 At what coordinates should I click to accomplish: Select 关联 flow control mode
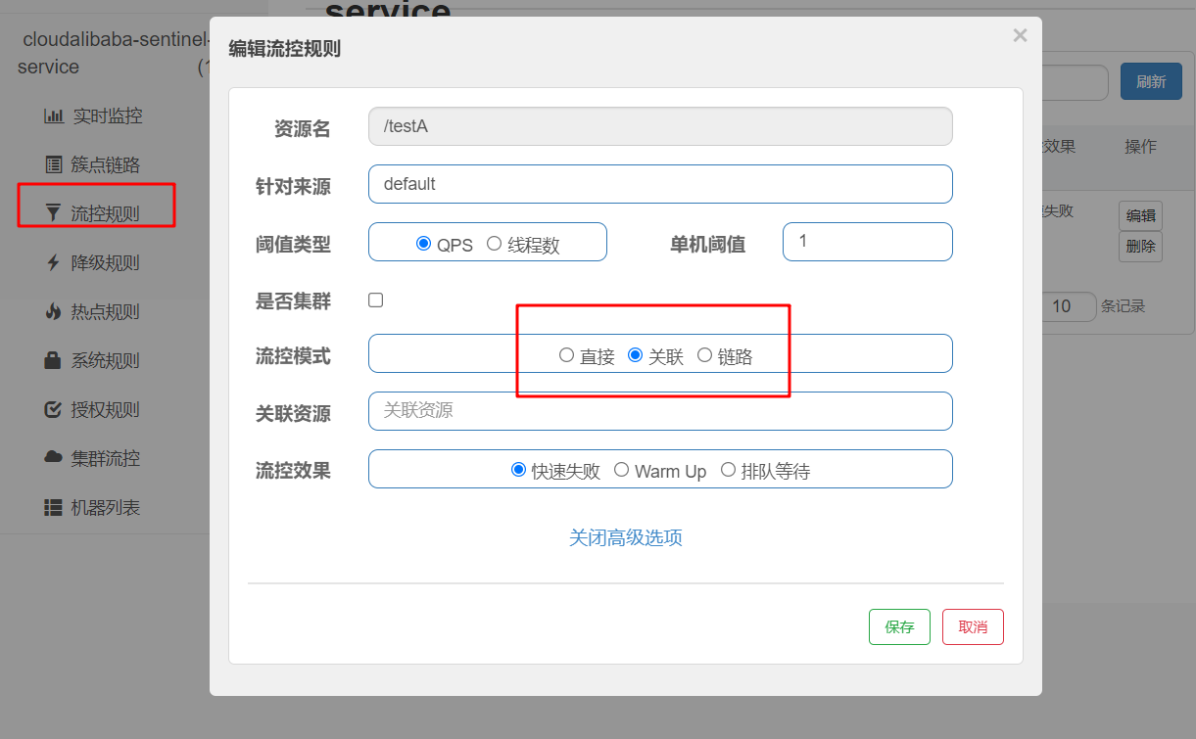[x=635, y=355]
